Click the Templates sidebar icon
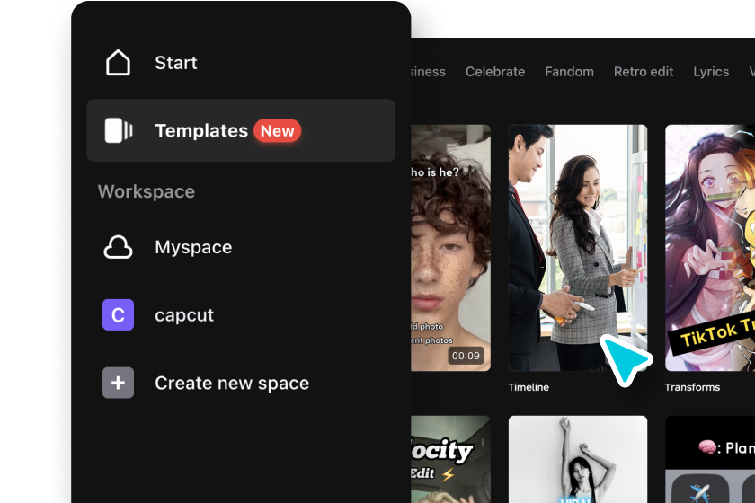 119,130
